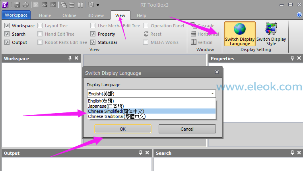Confirm language change with OK button
Screen dimensions: 303x171
[123, 129]
